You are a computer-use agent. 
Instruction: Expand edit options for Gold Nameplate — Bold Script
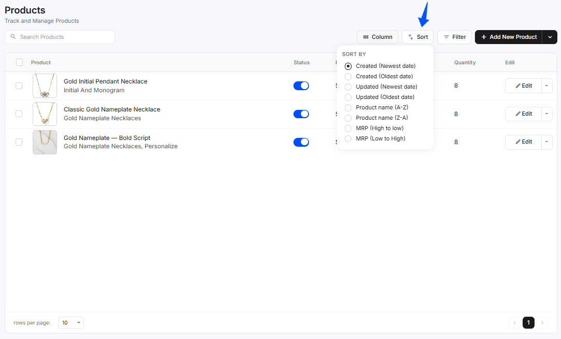tap(546, 142)
